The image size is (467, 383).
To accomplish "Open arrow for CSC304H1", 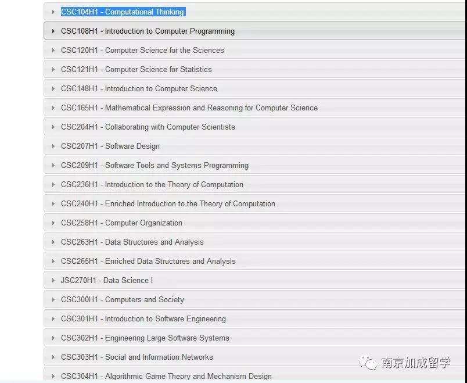I will click(53, 376).
